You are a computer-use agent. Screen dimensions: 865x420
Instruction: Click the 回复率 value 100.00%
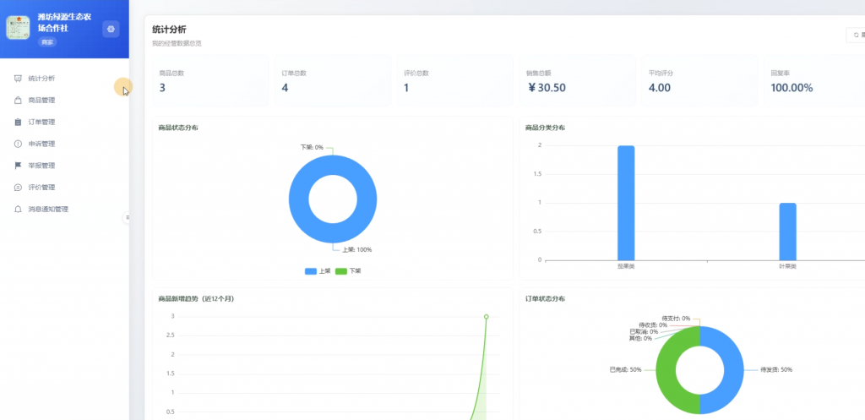[792, 88]
